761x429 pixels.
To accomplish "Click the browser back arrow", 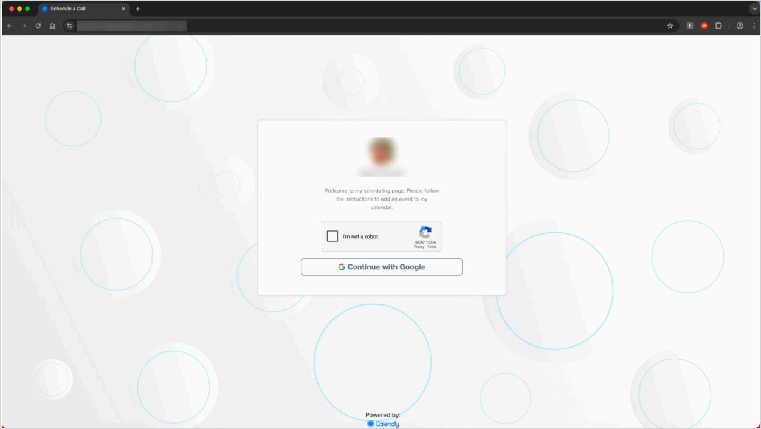I will [10, 26].
